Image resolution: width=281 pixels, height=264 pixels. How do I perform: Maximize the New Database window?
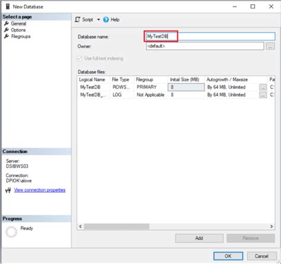point(253,7)
